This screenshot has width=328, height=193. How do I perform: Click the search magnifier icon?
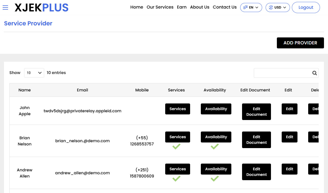pos(314,73)
